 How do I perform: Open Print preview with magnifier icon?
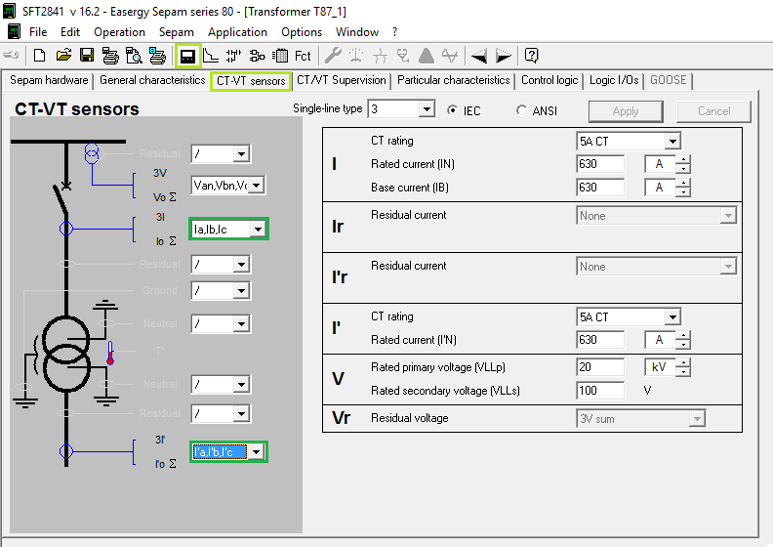(134, 56)
